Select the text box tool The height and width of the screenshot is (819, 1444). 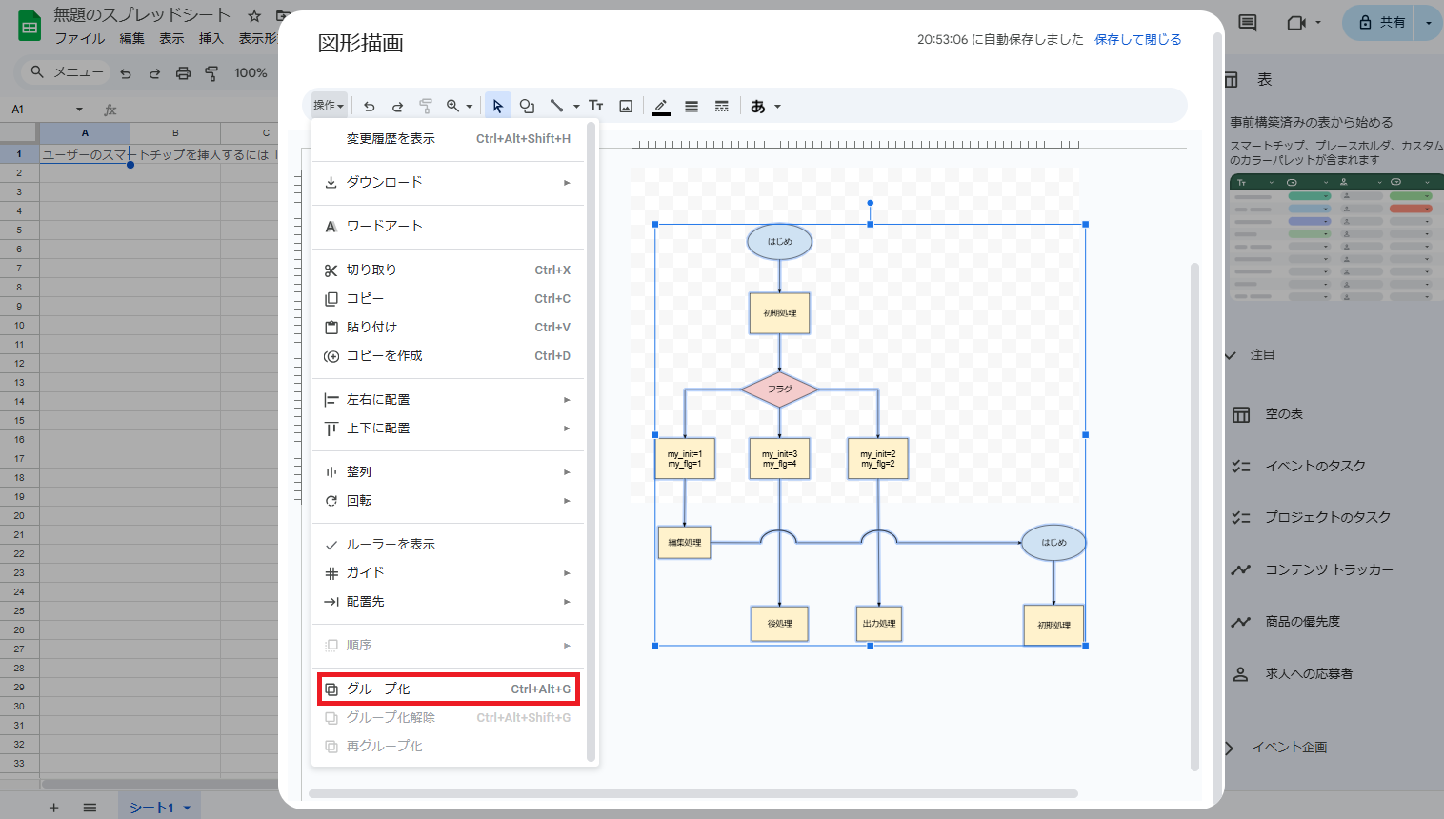click(596, 107)
